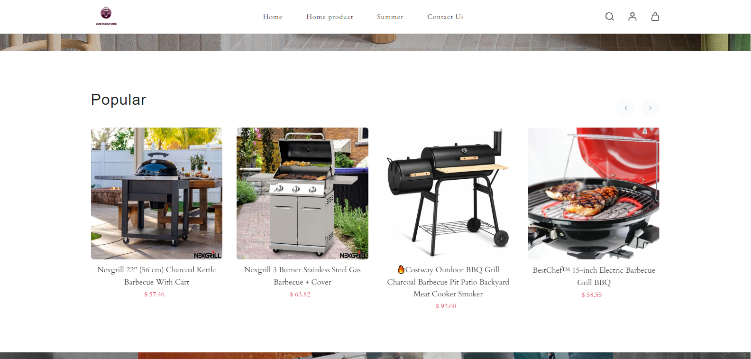
Task: Open BestChef electric grill image
Action: coord(594,193)
